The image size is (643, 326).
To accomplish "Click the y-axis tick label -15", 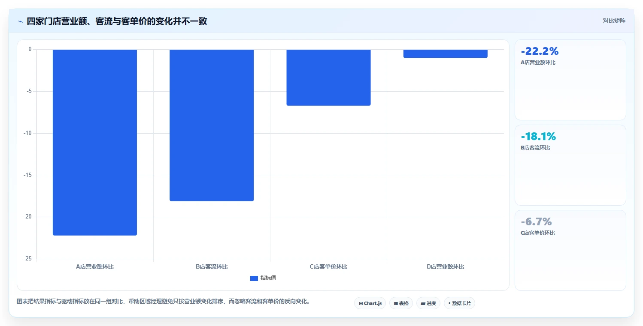I will tap(28, 175).
